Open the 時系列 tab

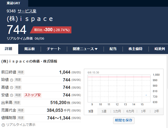click(160, 49)
